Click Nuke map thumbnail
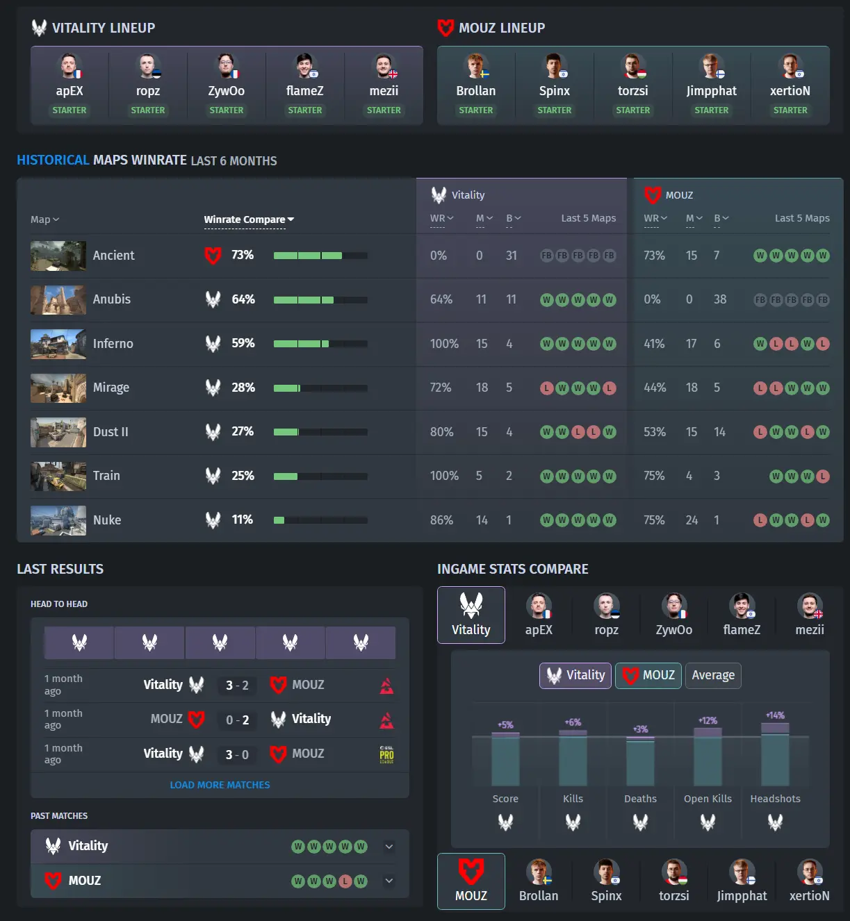Screen dimensions: 850x921 [x=58, y=520]
